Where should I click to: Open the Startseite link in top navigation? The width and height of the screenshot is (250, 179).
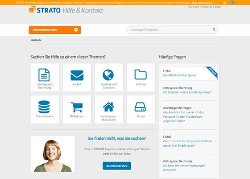click(193, 7)
